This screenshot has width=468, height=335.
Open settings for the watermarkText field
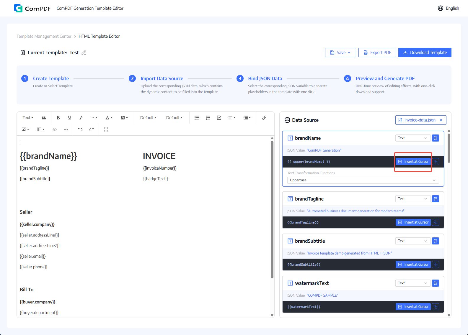(x=436, y=283)
